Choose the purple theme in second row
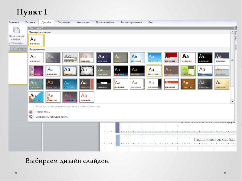The image size is (242, 181). [36, 71]
